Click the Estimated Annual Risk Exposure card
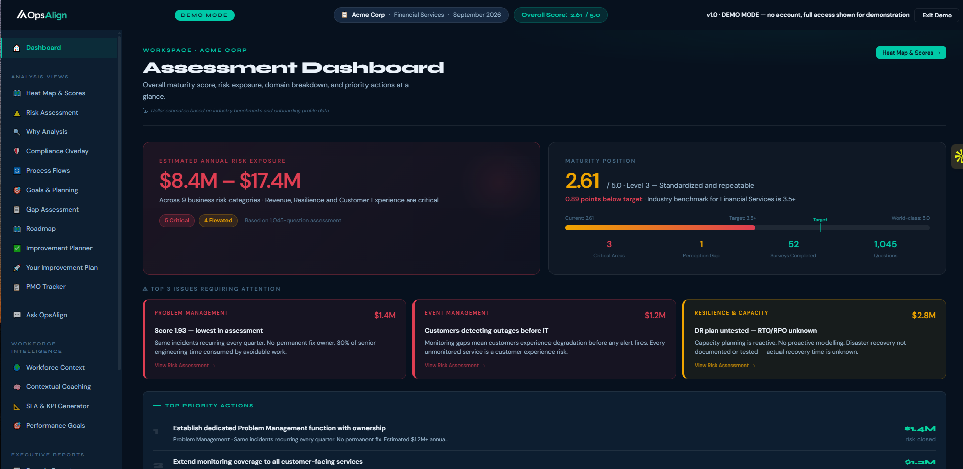Screen dimensions: 963x469 coord(341,208)
